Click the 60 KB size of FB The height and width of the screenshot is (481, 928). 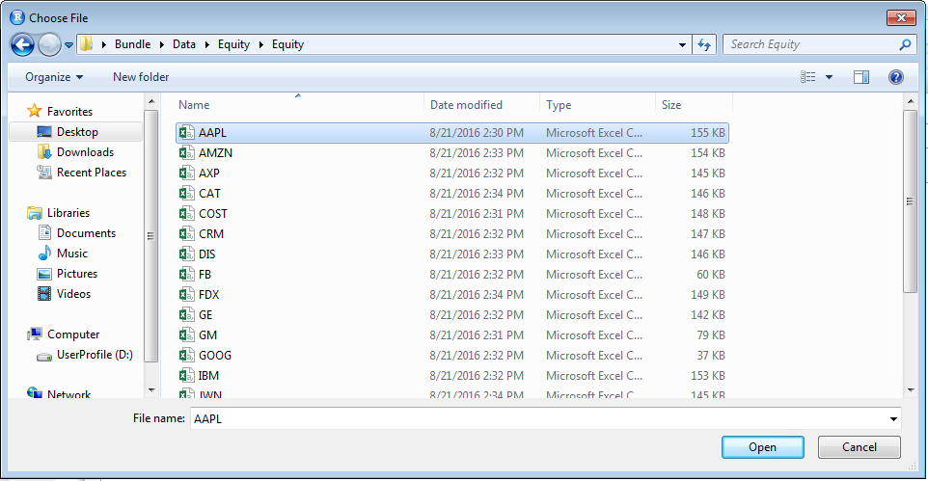tap(710, 274)
